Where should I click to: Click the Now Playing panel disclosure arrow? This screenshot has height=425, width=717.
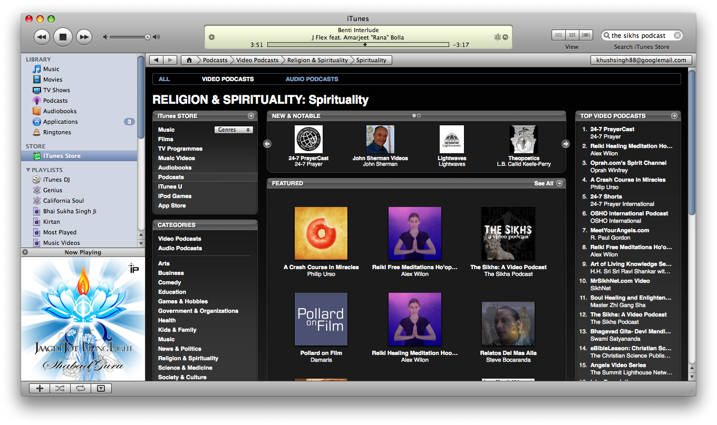pyautogui.click(x=25, y=252)
